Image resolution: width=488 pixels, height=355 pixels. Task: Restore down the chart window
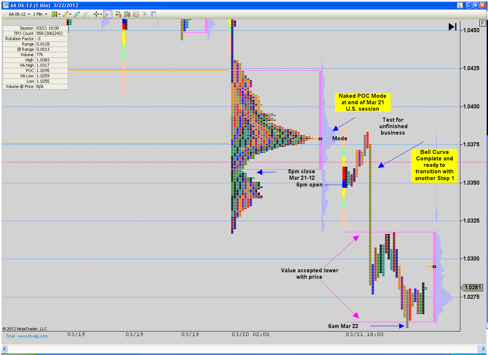tap(475, 5)
